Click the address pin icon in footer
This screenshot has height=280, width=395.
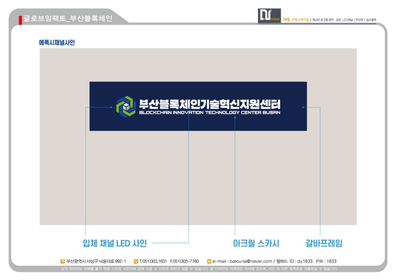point(63,261)
